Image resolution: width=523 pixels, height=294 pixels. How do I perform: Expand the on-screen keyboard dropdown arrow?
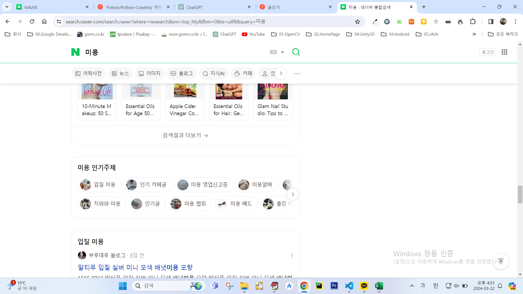click(x=282, y=52)
